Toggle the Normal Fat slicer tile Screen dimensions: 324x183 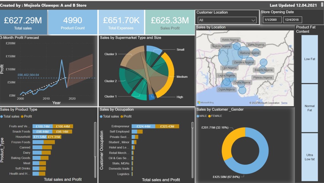(309, 108)
